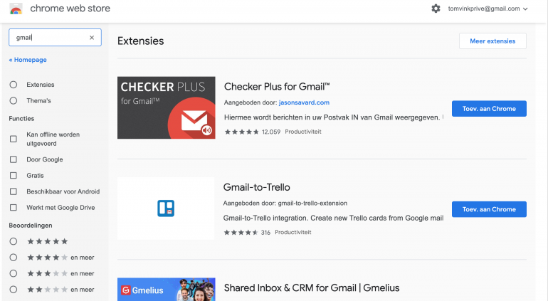Viewport: 548px width, 301px height.
Task: Click Checker Plus star rating 12.059
Action: (x=253, y=132)
